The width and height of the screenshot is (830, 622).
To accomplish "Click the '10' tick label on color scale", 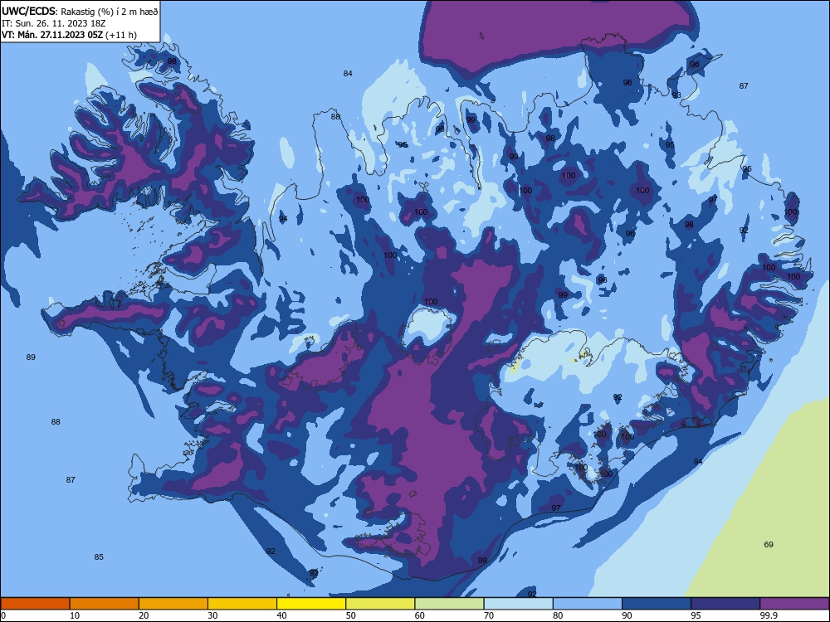I will (75, 615).
